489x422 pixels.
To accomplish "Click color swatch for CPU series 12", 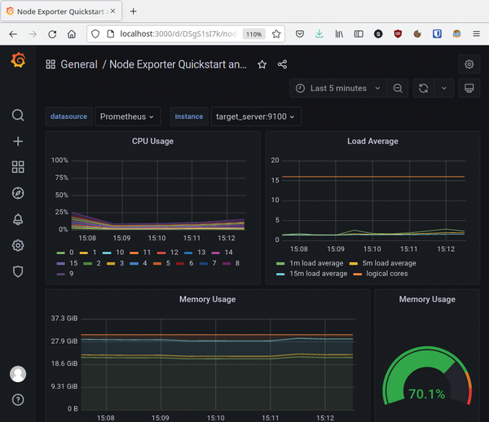I will click(x=161, y=253).
